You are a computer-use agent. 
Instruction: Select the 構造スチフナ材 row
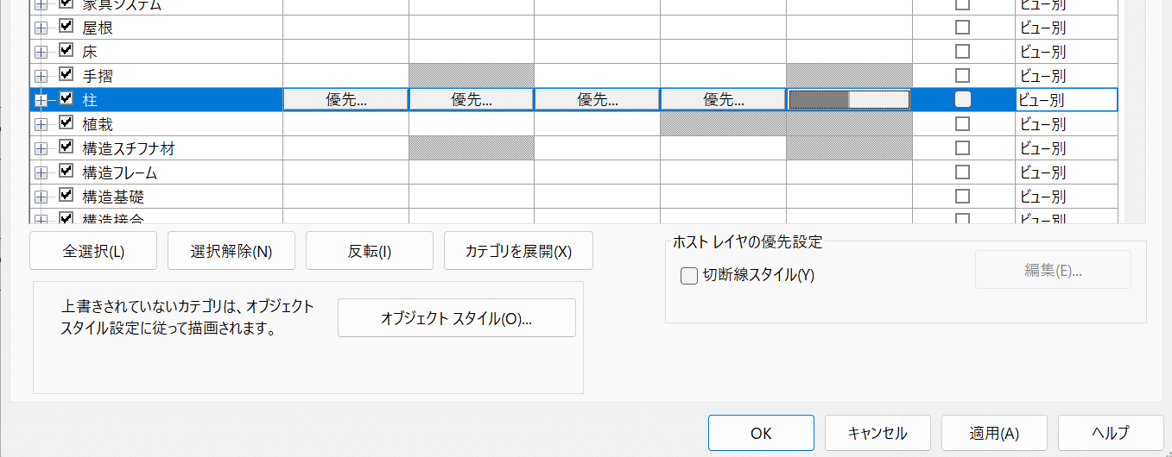(x=573, y=148)
